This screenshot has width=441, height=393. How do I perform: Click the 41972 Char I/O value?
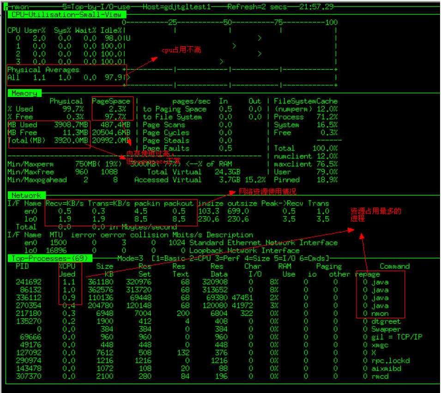click(x=242, y=306)
